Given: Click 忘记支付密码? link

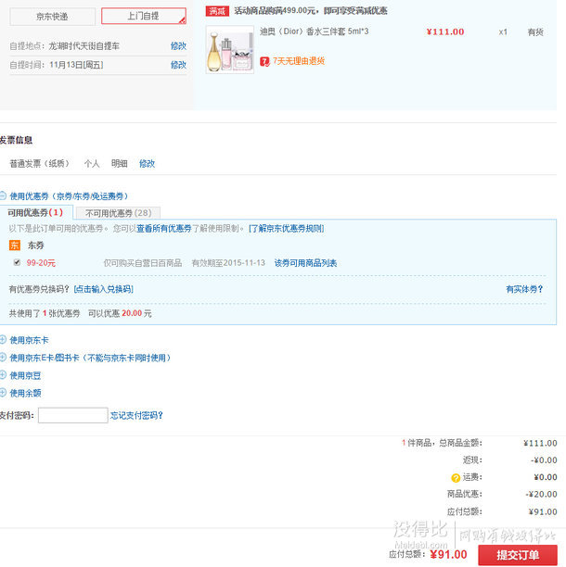Looking at the screenshot, I should (x=136, y=415).
